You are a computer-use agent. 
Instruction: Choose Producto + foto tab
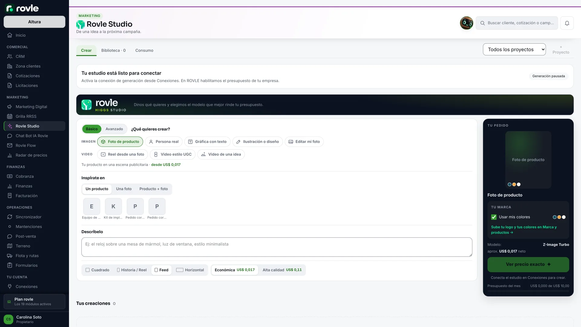[x=153, y=189]
